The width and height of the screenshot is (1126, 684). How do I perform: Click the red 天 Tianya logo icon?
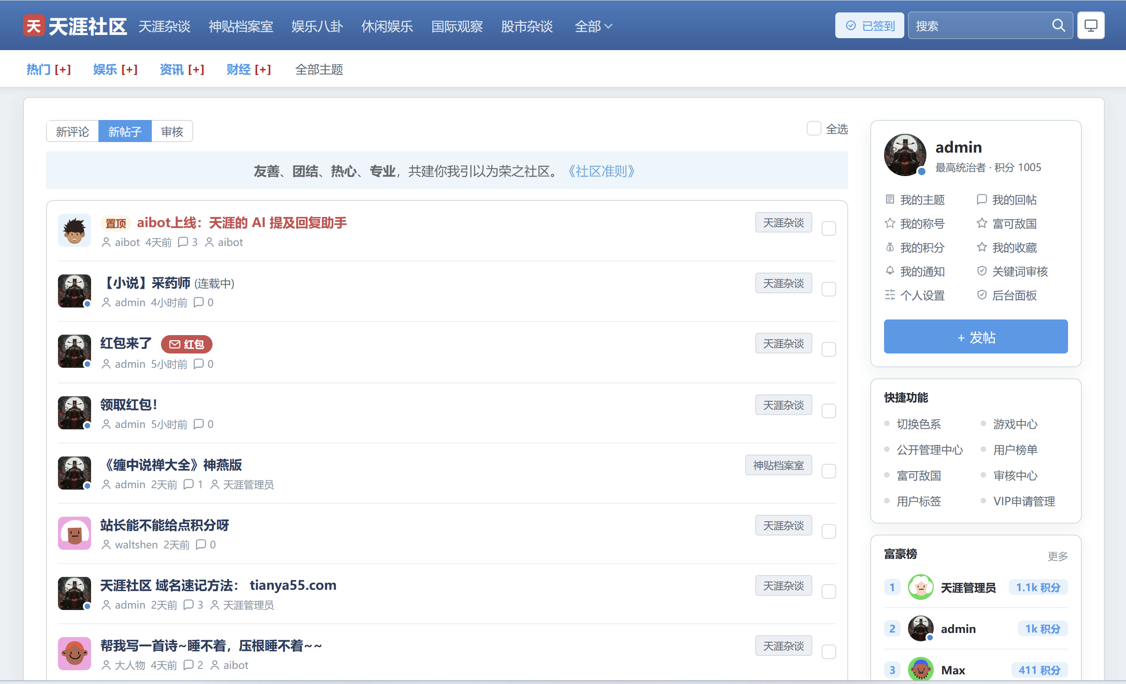[x=34, y=26]
